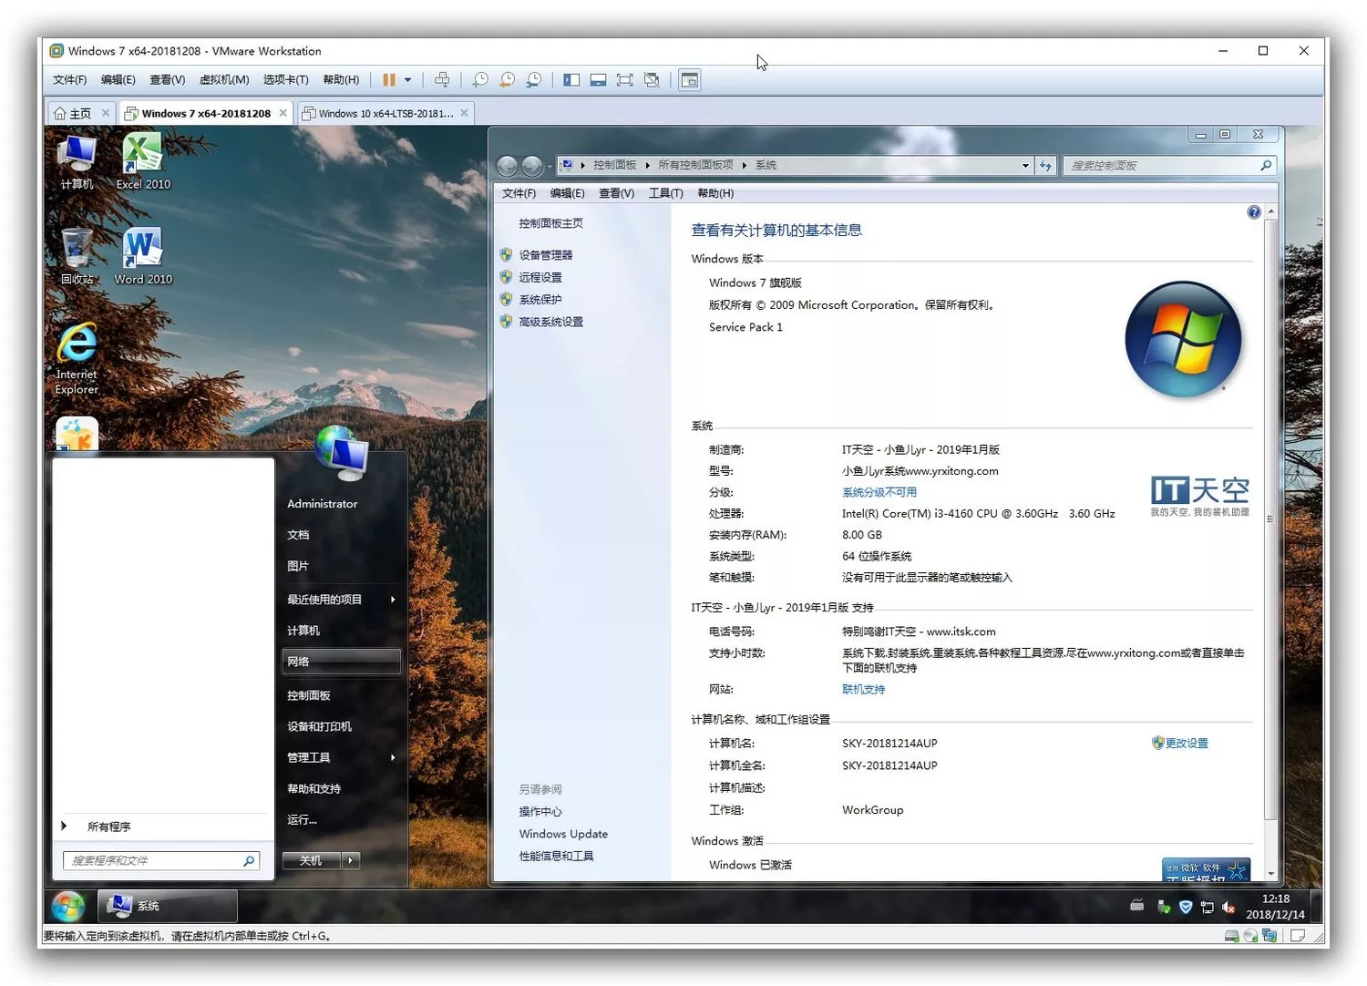This screenshot has width=1367, height=986.
Task: Open 操作中心 in See also section
Action: click(x=540, y=812)
